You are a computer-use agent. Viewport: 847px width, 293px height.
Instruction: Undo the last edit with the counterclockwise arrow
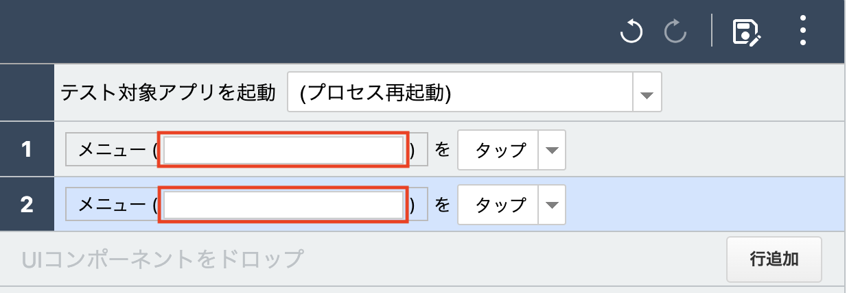[x=631, y=32]
